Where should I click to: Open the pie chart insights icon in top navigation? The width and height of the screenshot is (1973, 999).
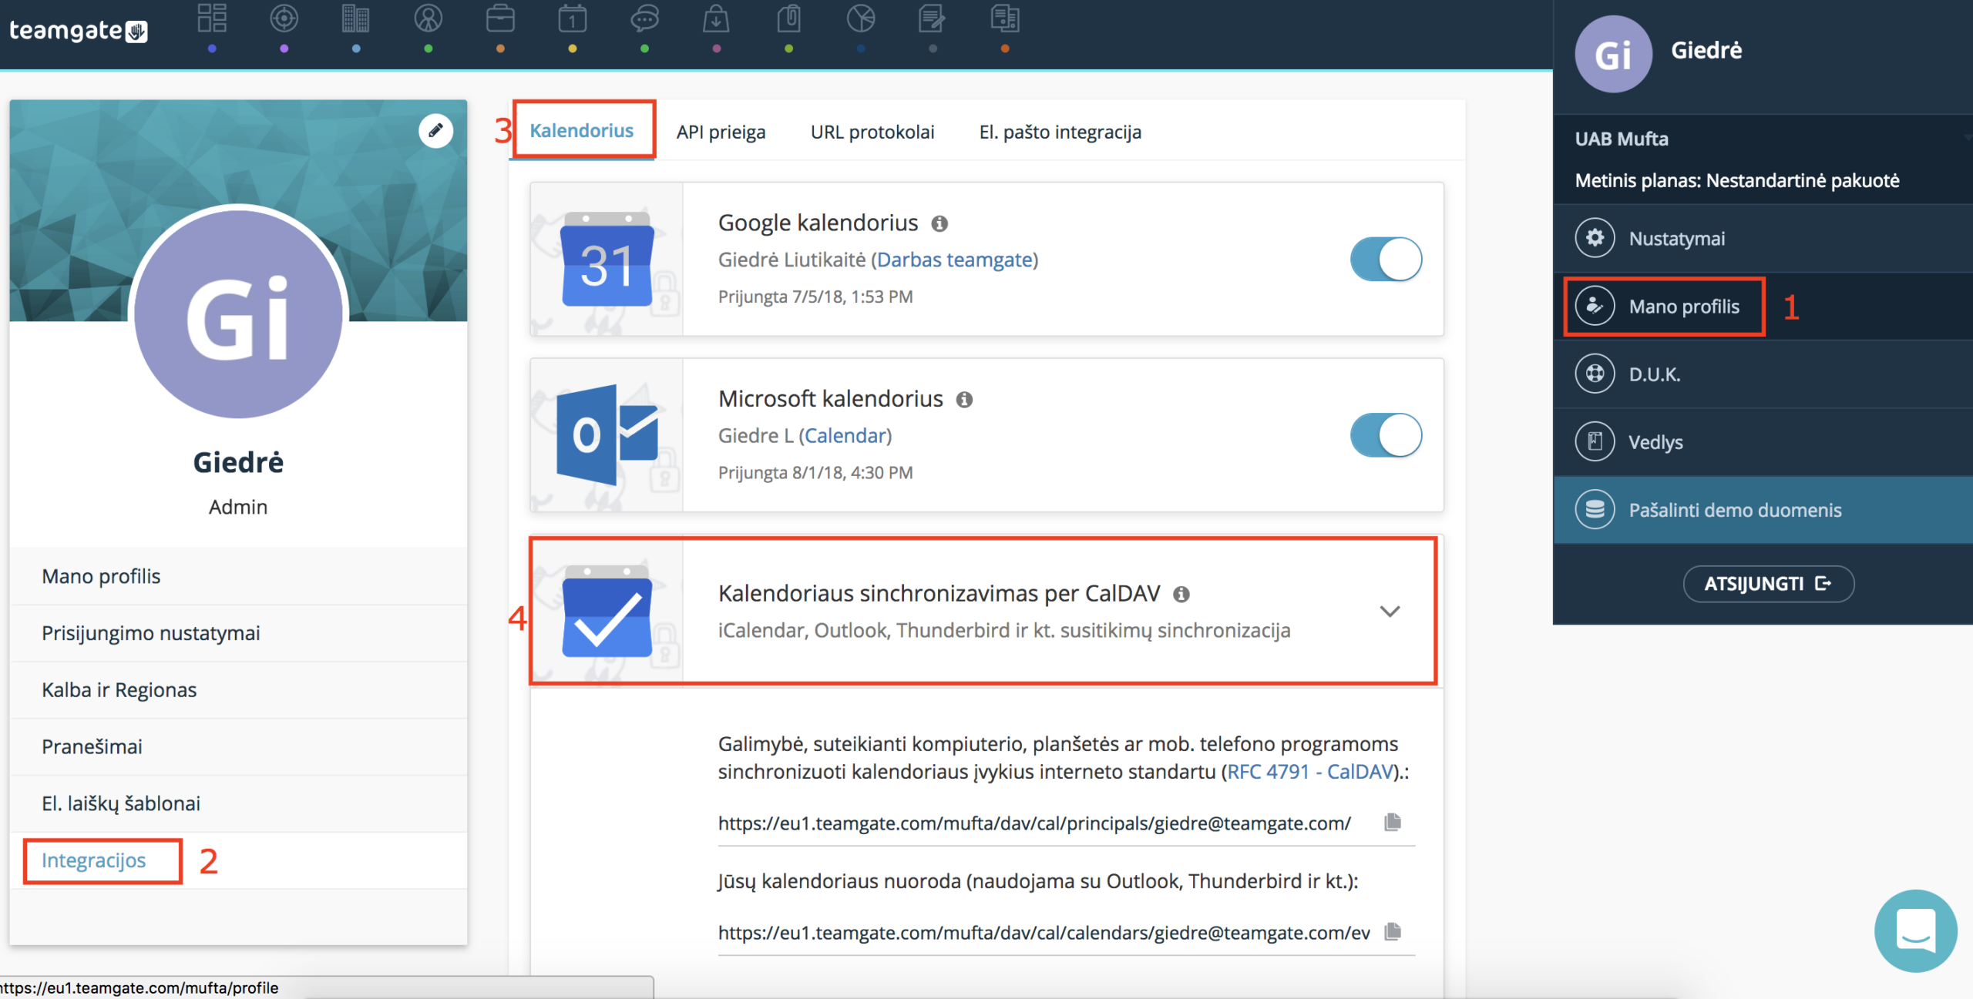[x=861, y=18]
